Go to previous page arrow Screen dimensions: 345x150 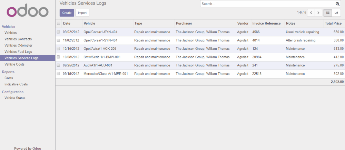pyautogui.click(x=311, y=13)
